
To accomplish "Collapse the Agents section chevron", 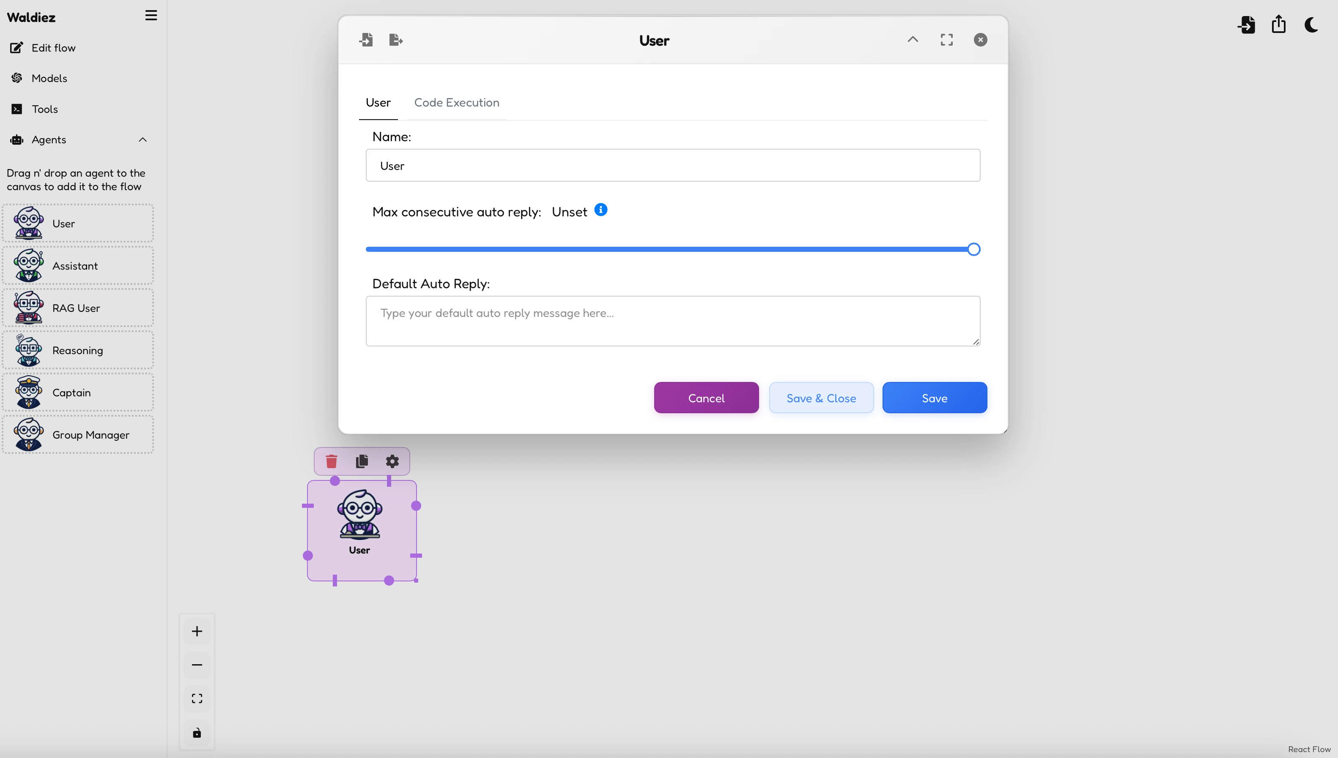I will coord(143,139).
